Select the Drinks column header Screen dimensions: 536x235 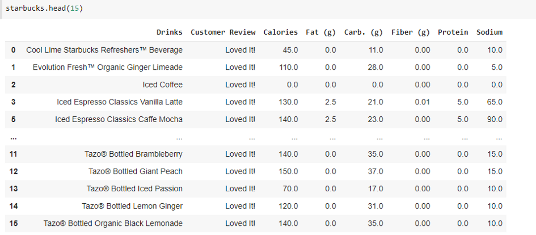pyautogui.click(x=170, y=32)
